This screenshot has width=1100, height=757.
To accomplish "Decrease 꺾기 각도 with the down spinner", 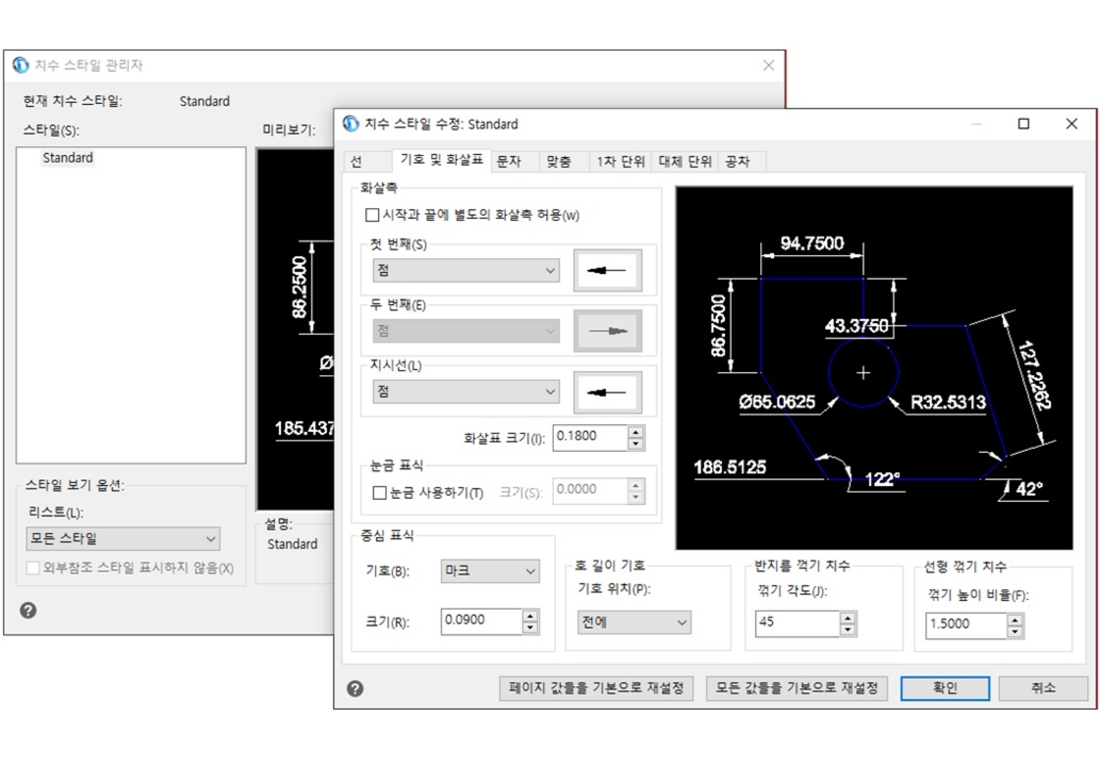I will 848,630.
